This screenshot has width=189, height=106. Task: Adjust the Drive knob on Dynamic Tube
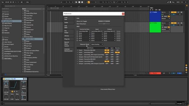(x=6, y=97)
